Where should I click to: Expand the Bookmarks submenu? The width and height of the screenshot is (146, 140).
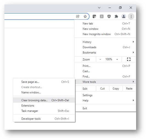point(105,52)
